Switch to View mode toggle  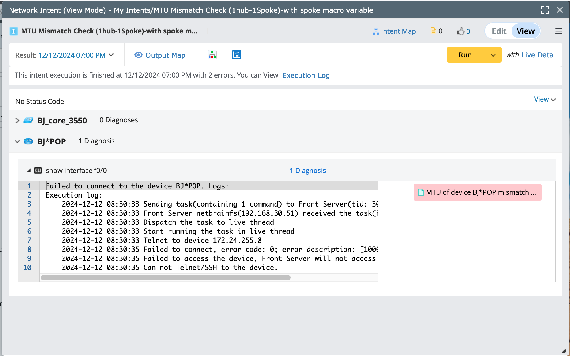click(526, 31)
